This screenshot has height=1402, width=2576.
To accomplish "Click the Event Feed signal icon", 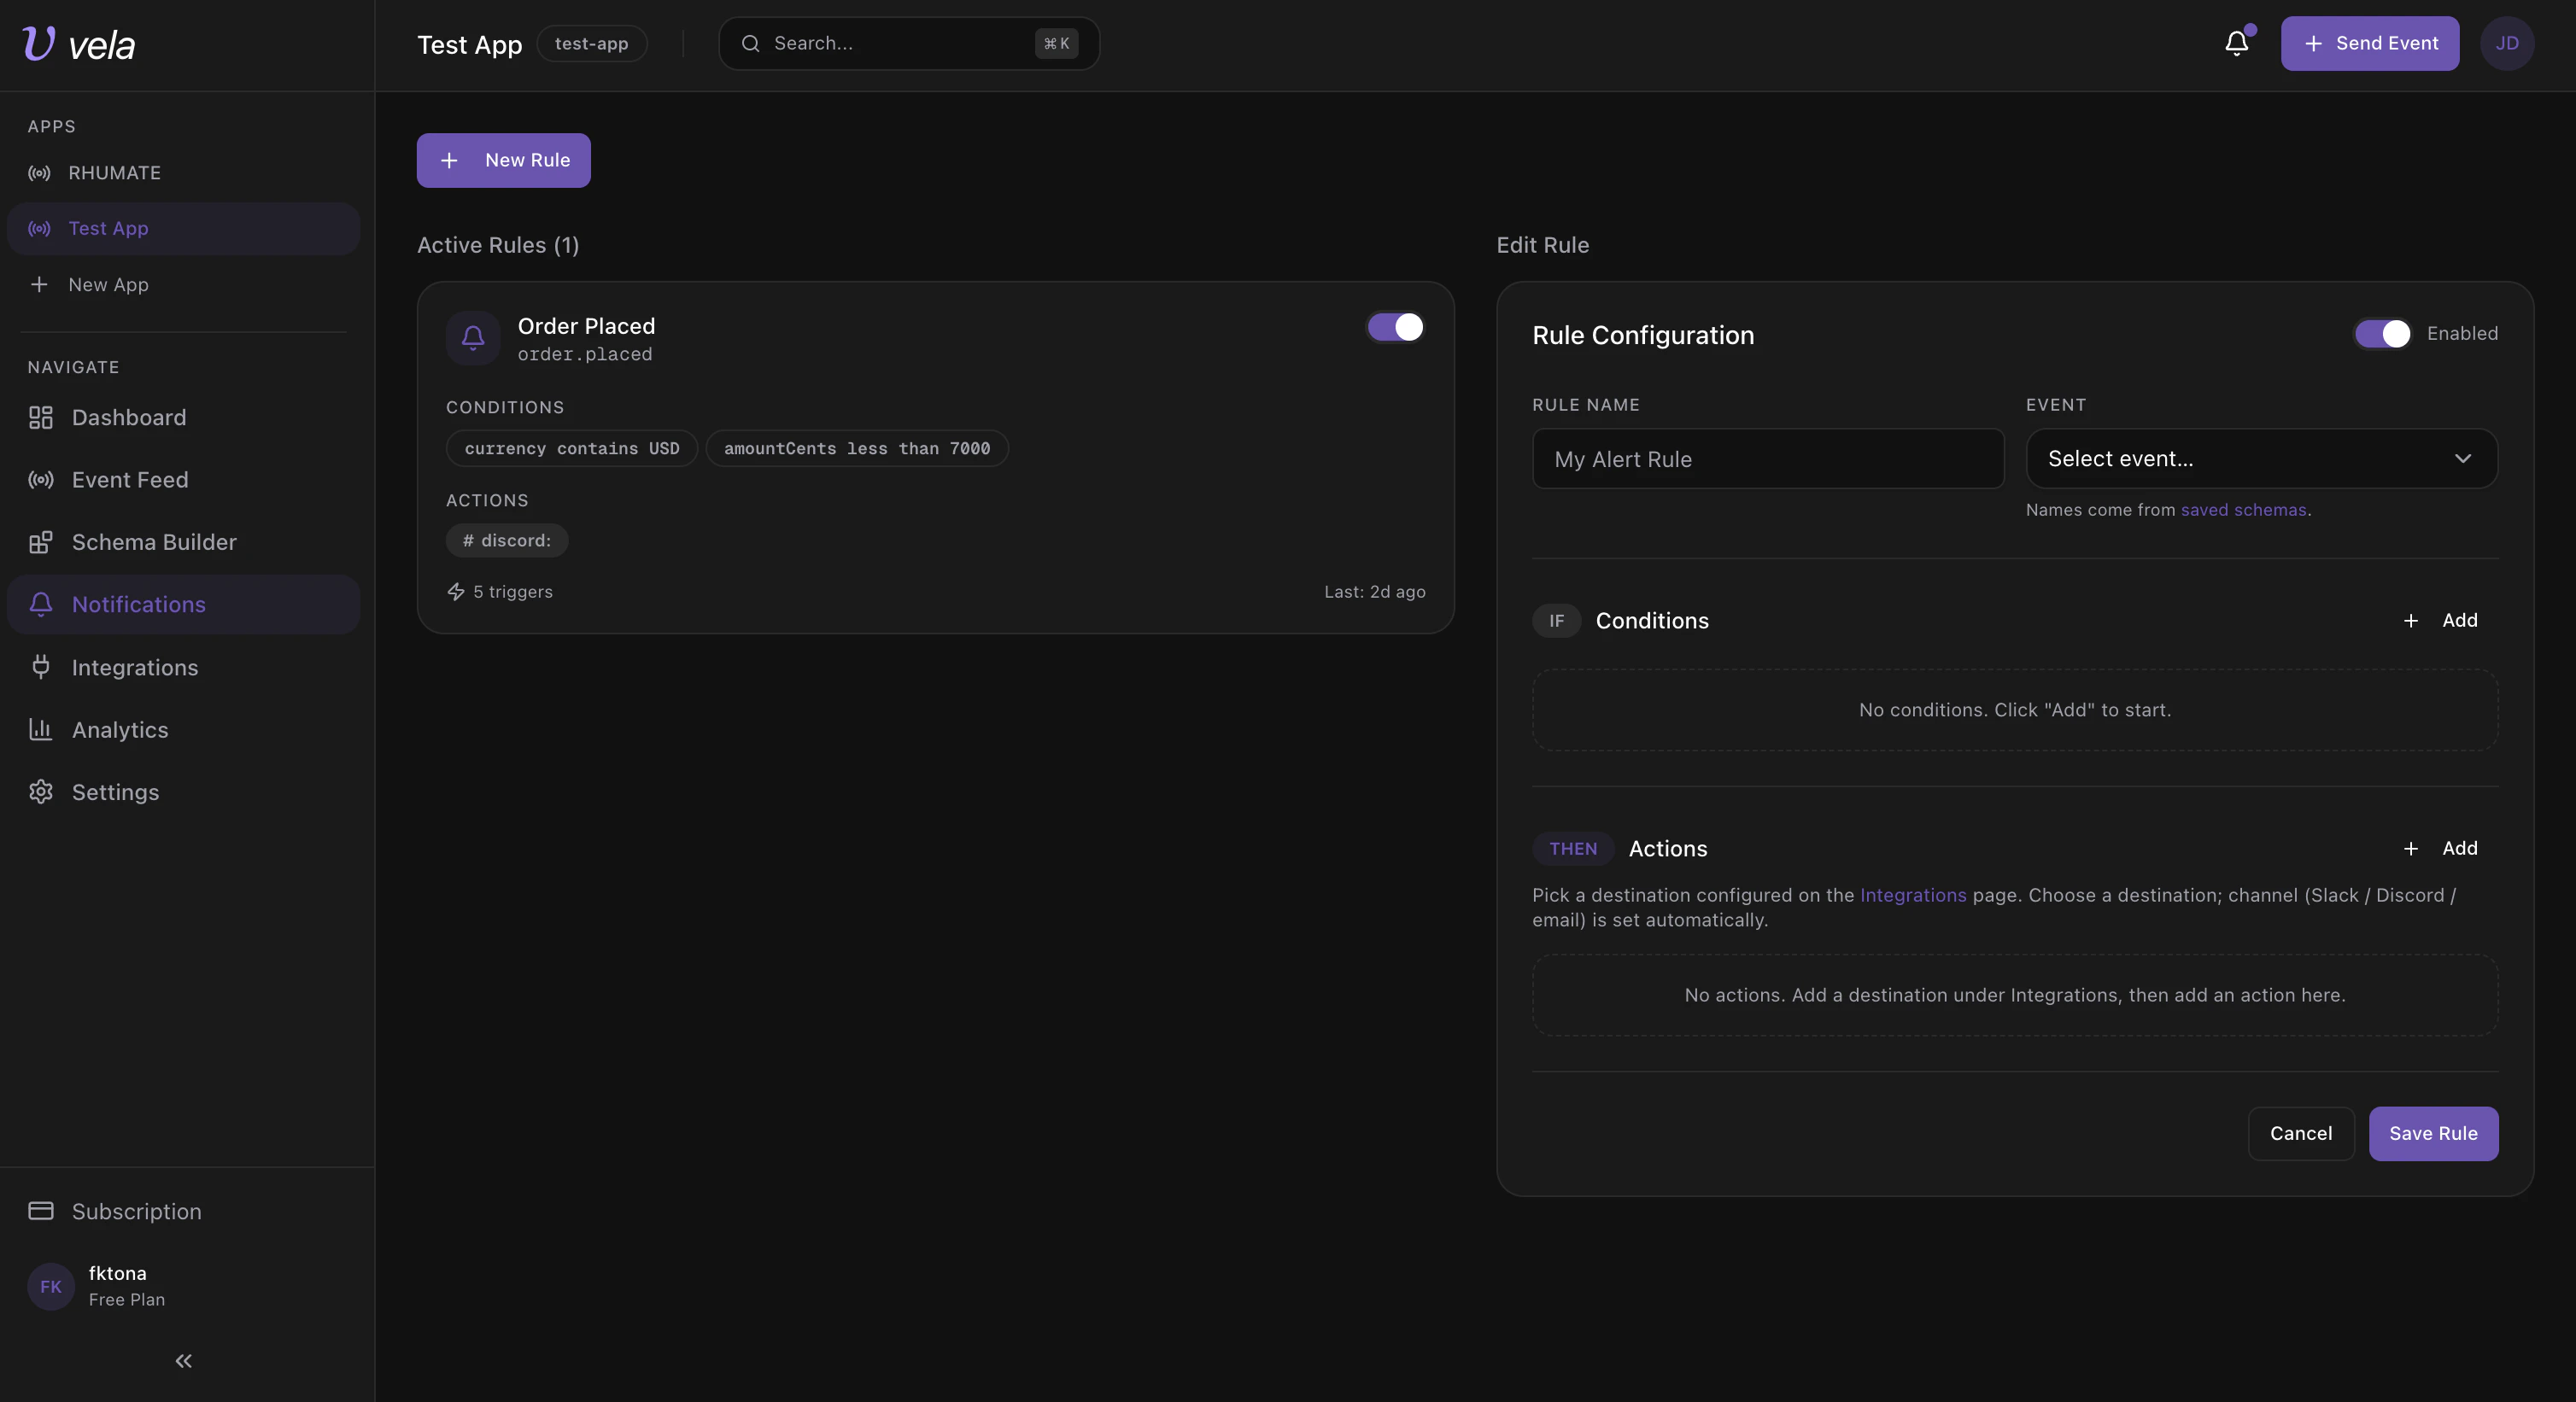I will [x=40, y=480].
